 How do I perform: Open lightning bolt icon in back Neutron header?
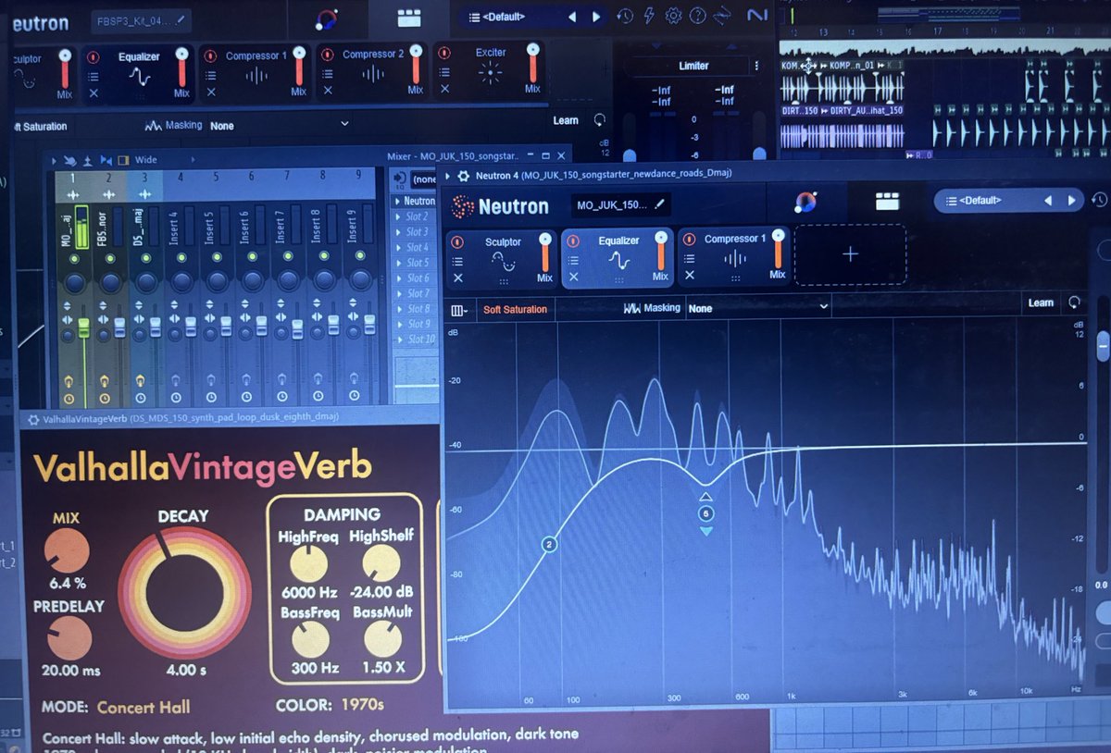pos(649,16)
